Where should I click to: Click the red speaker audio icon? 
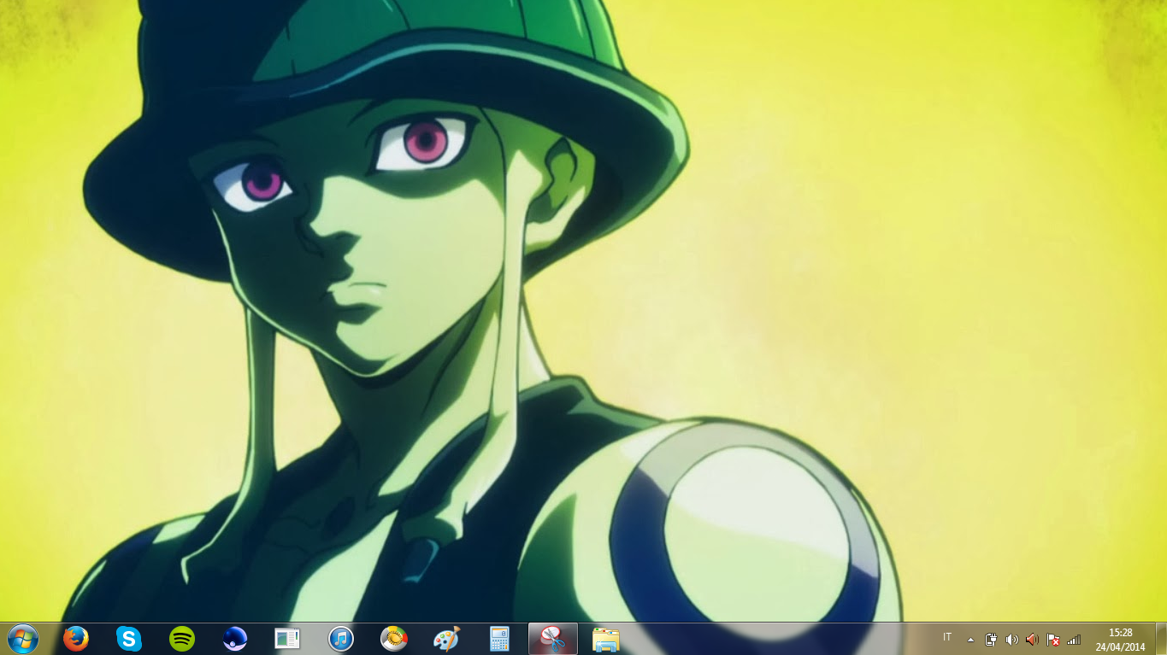[x=1033, y=639]
